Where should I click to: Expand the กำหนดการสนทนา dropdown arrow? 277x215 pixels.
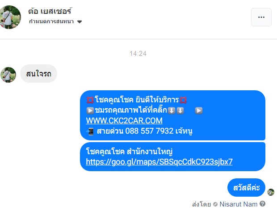click(80, 22)
